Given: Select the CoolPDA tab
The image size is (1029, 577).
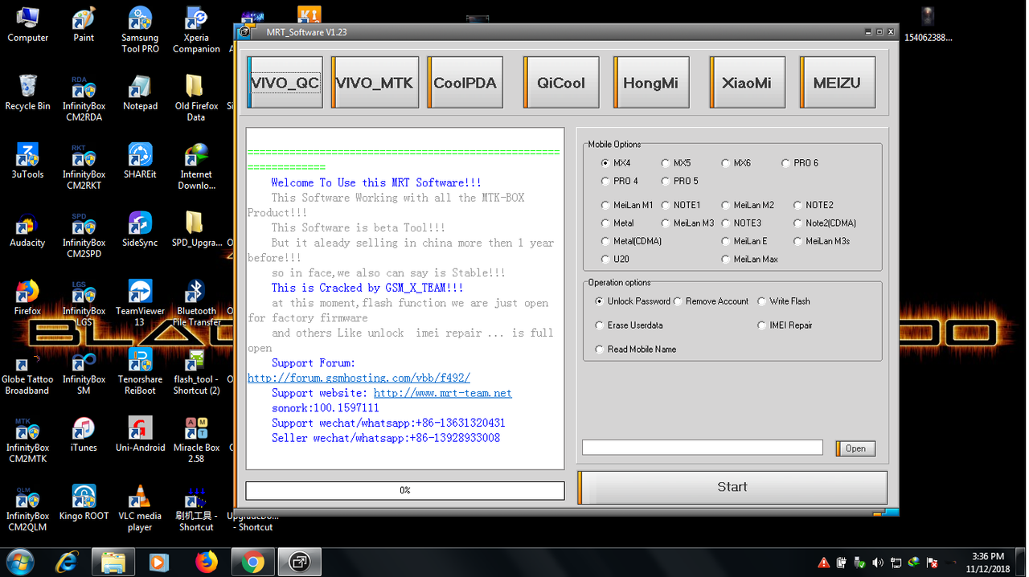Looking at the screenshot, I should coord(465,83).
